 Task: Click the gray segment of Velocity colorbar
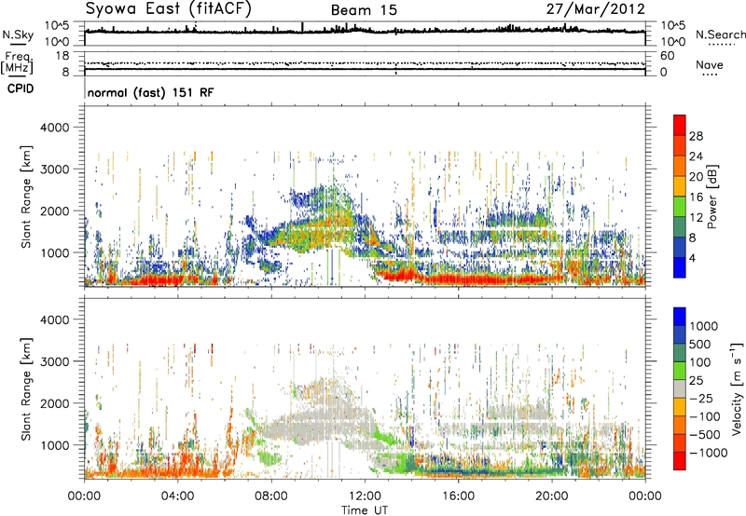pos(680,388)
